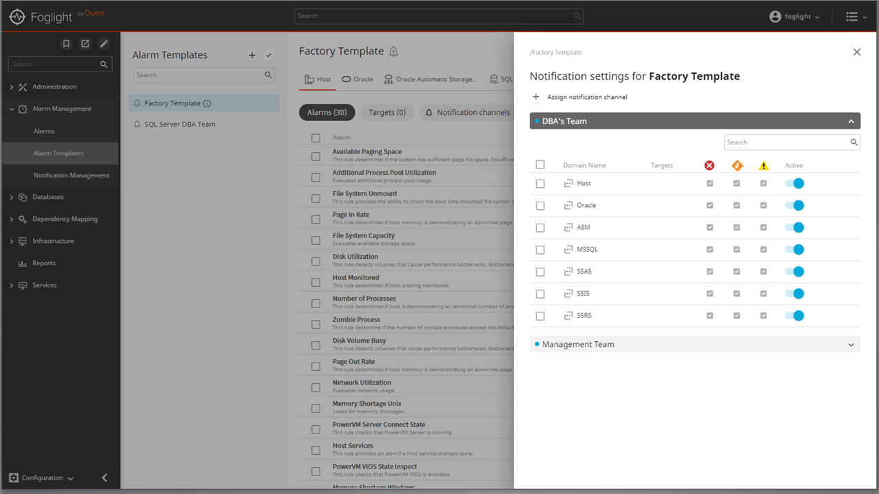Uncheck the critical checkbox for SSIS
The image size is (879, 494).
pyautogui.click(x=710, y=294)
